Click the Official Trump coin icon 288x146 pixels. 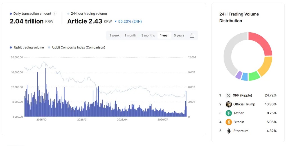click(229, 104)
